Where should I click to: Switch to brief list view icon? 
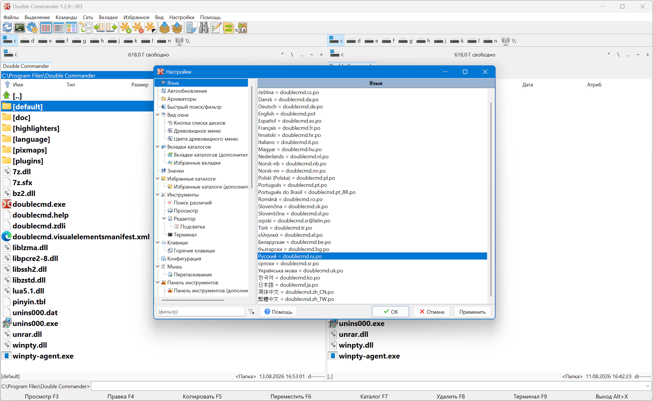point(58,28)
